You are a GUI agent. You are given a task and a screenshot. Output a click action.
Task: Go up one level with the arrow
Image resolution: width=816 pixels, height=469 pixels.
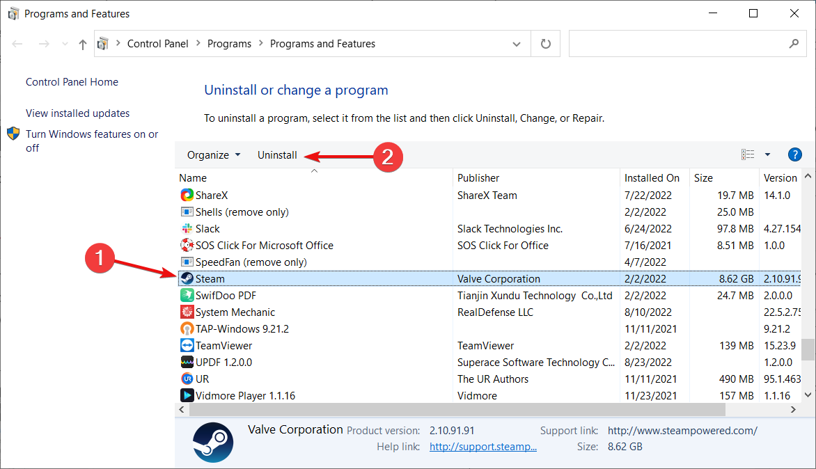point(82,45)
